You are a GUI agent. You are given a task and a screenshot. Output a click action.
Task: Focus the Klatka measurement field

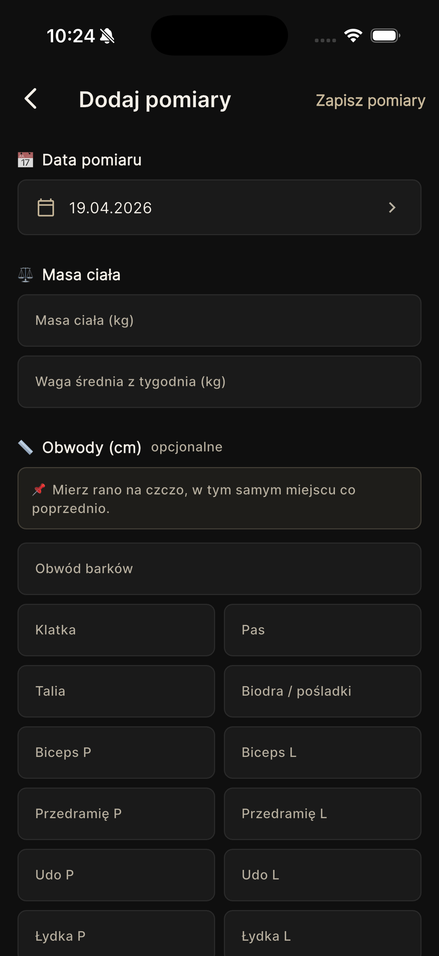point(116,630)
